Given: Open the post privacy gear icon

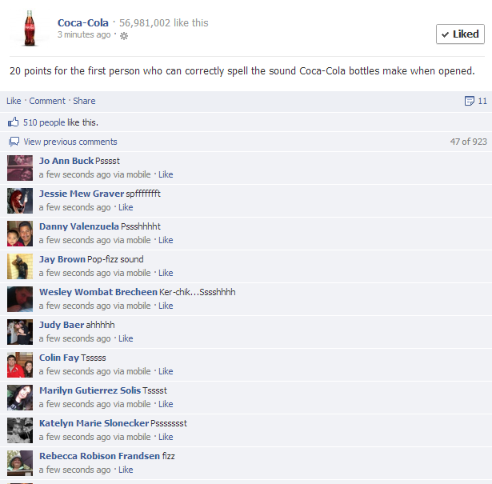Looking at the screenshot, I should pyautogui.click(x=124, y=36).
